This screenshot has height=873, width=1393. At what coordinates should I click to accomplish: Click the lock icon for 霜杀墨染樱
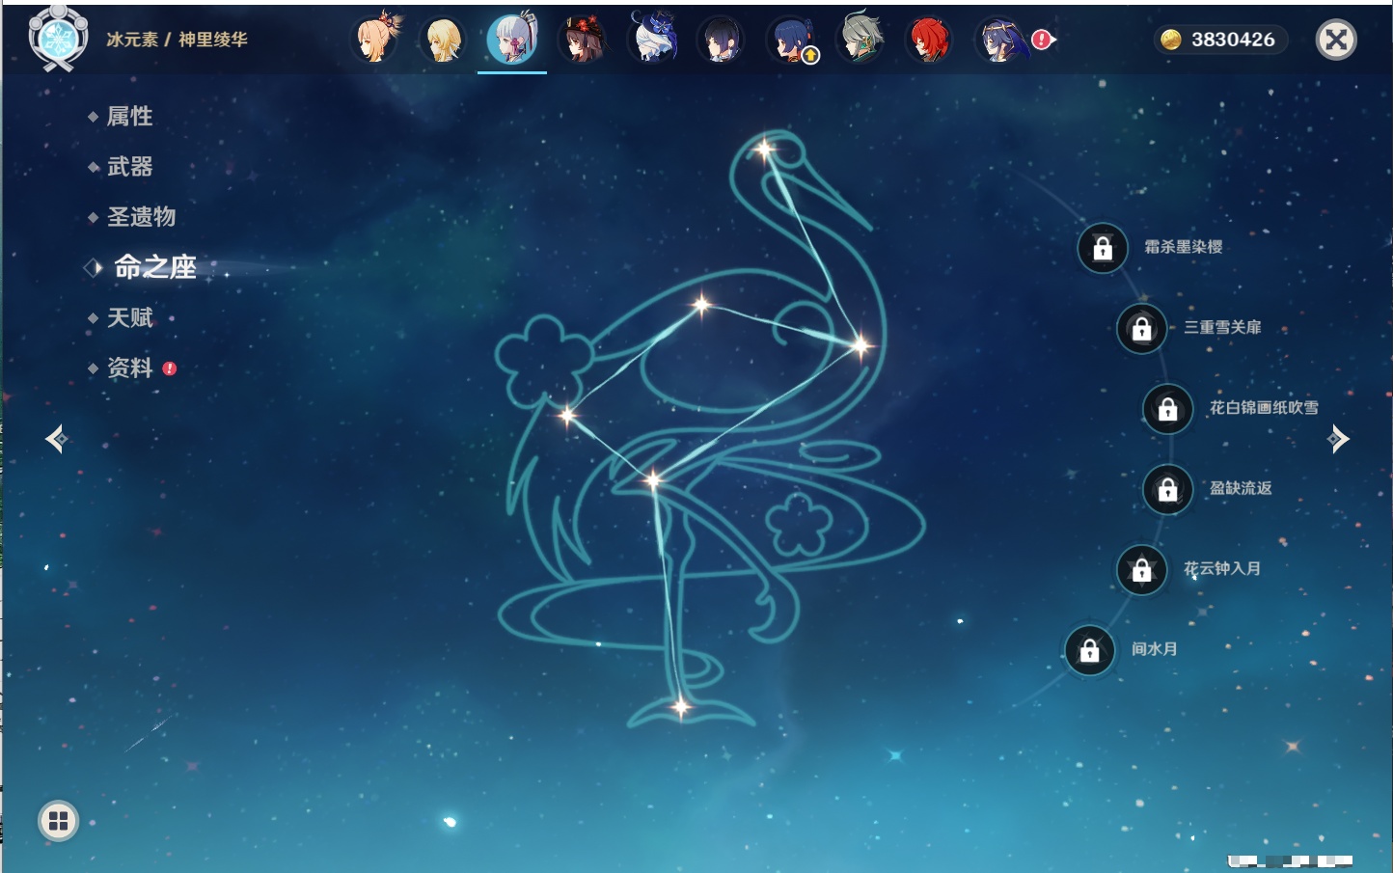(1103, 248)
